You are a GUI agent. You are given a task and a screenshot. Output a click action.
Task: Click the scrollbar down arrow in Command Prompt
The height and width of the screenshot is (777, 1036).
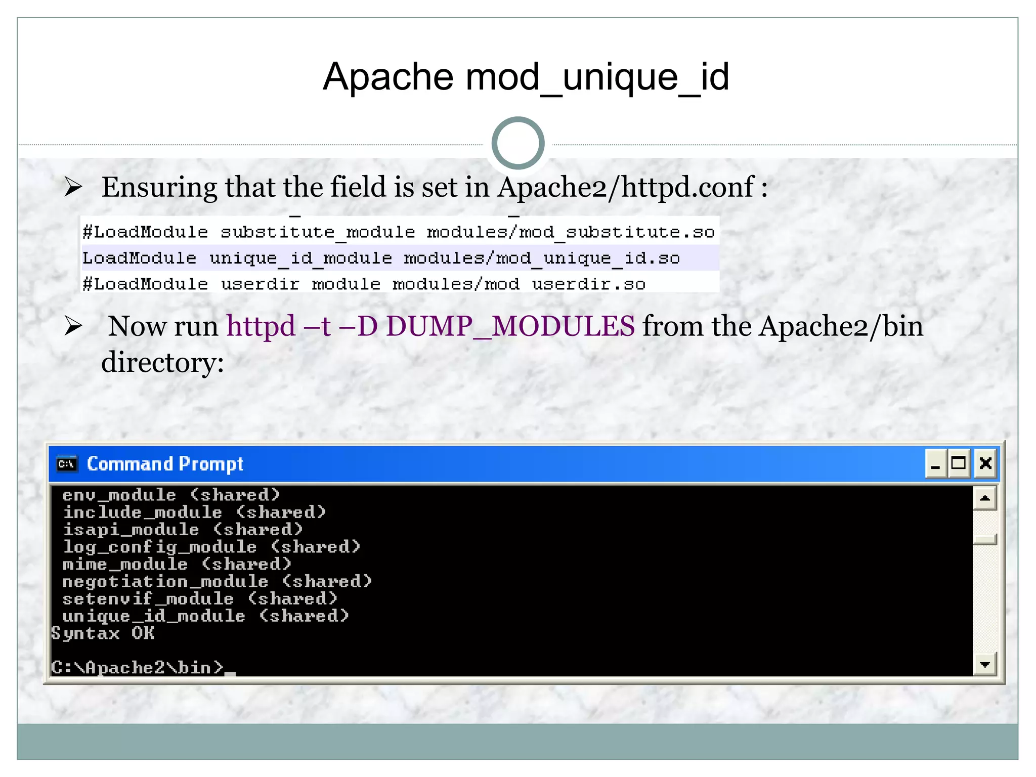(984, 664)
